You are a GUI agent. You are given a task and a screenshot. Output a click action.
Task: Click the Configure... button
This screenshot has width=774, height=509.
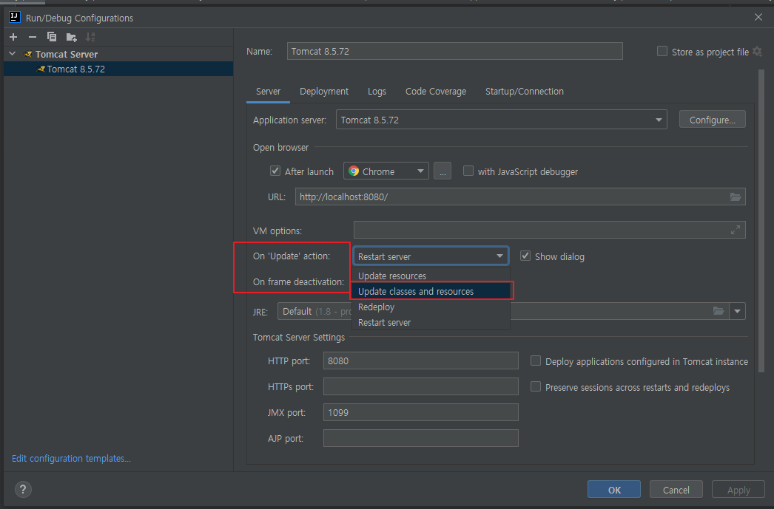click(713, 120)
